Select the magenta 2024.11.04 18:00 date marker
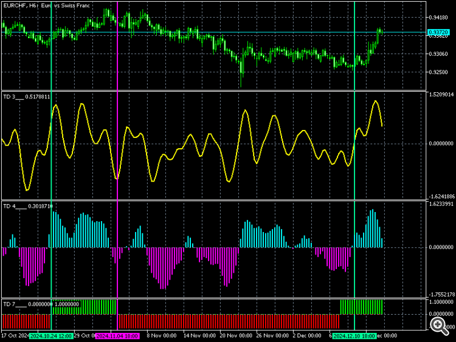This screenshot has width=456, height=342. pos(117,335)
